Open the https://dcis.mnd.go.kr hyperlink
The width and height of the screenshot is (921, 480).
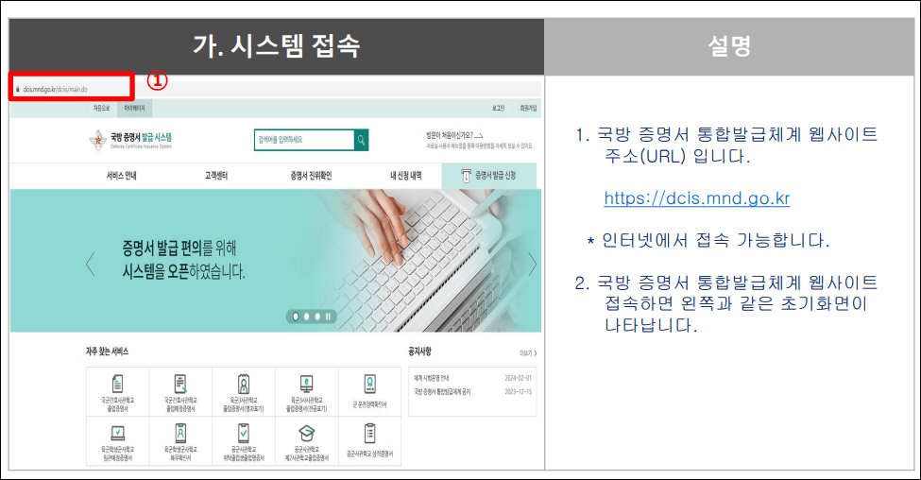[x=696, y=199]
